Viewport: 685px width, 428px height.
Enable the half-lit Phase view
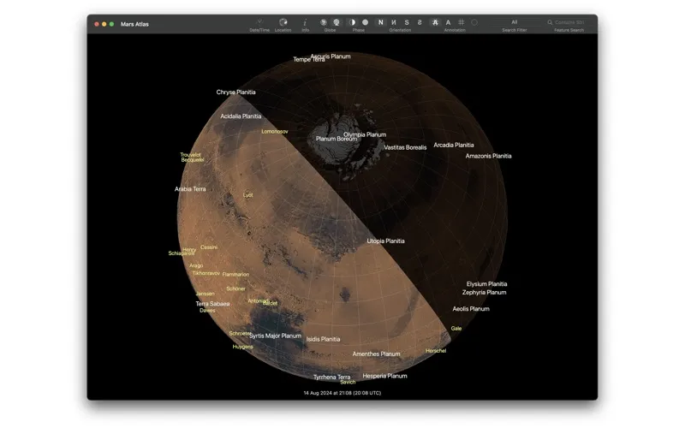tap(352, 22)
